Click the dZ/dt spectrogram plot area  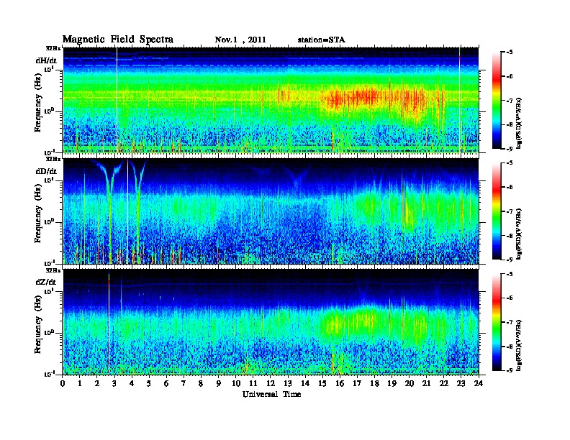[271, 322]
